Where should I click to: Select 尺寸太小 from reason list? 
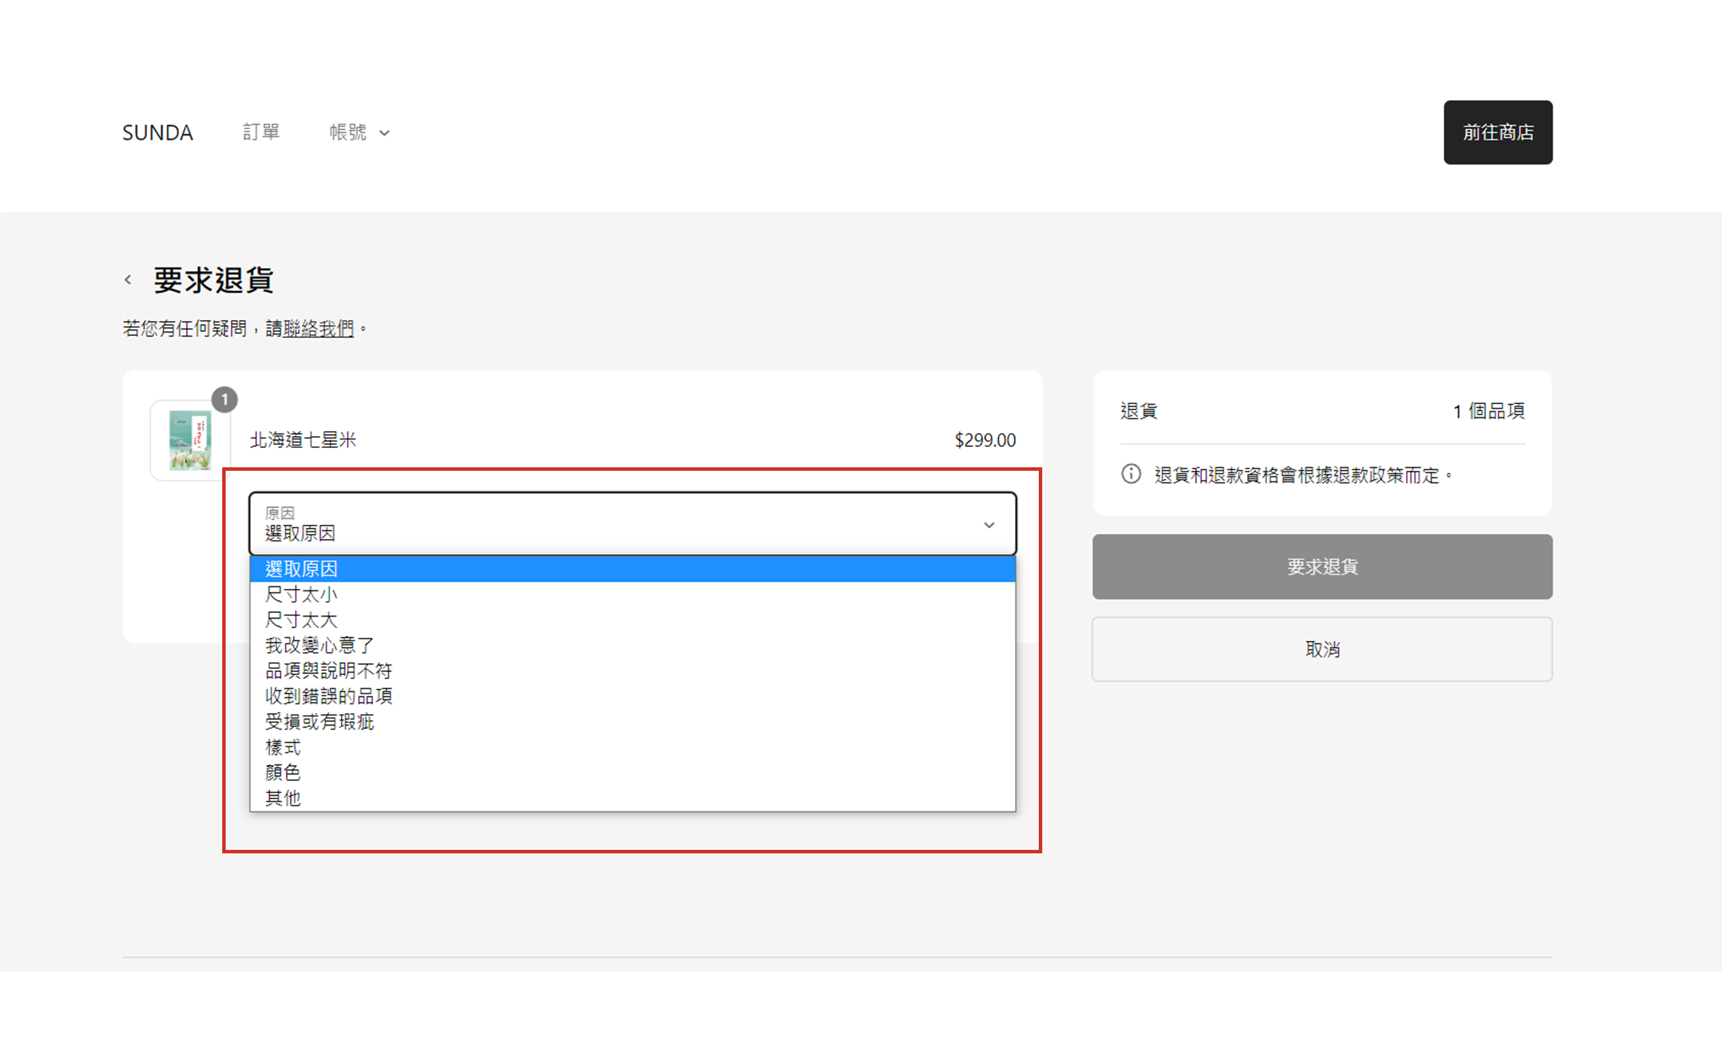301,595
